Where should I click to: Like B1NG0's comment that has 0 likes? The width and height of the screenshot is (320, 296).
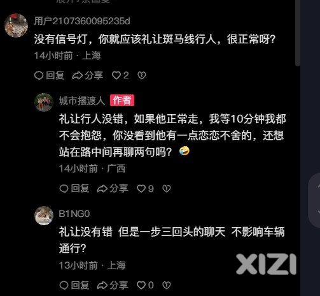tap(145, 285)
